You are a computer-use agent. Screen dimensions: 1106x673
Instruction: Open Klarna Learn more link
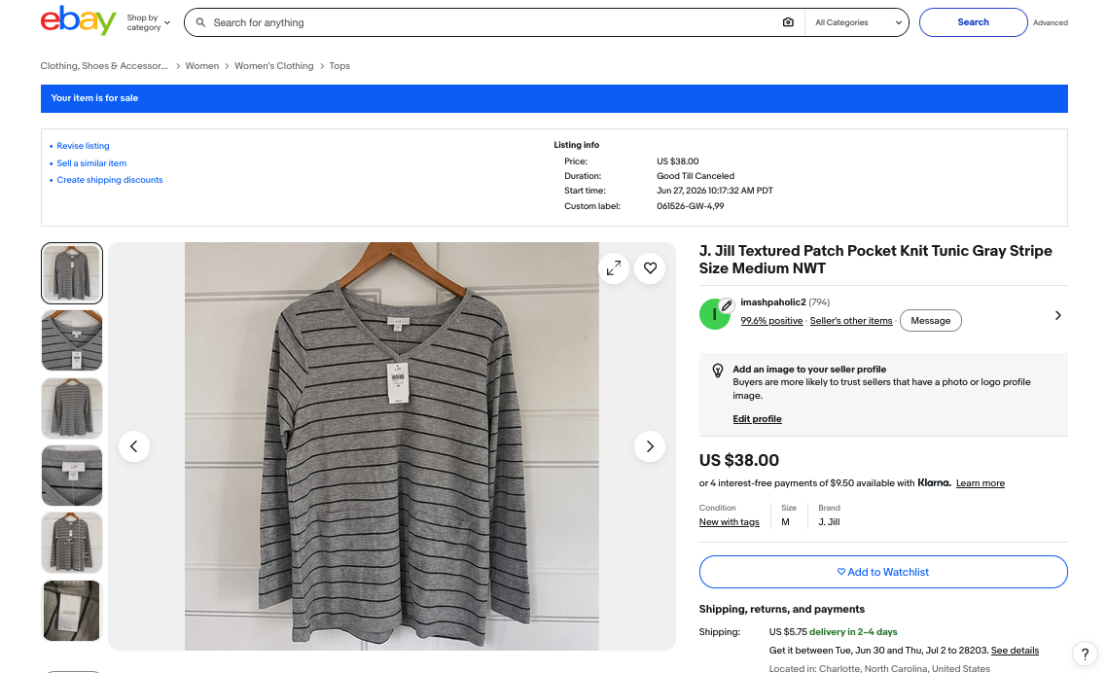[980, 483]
